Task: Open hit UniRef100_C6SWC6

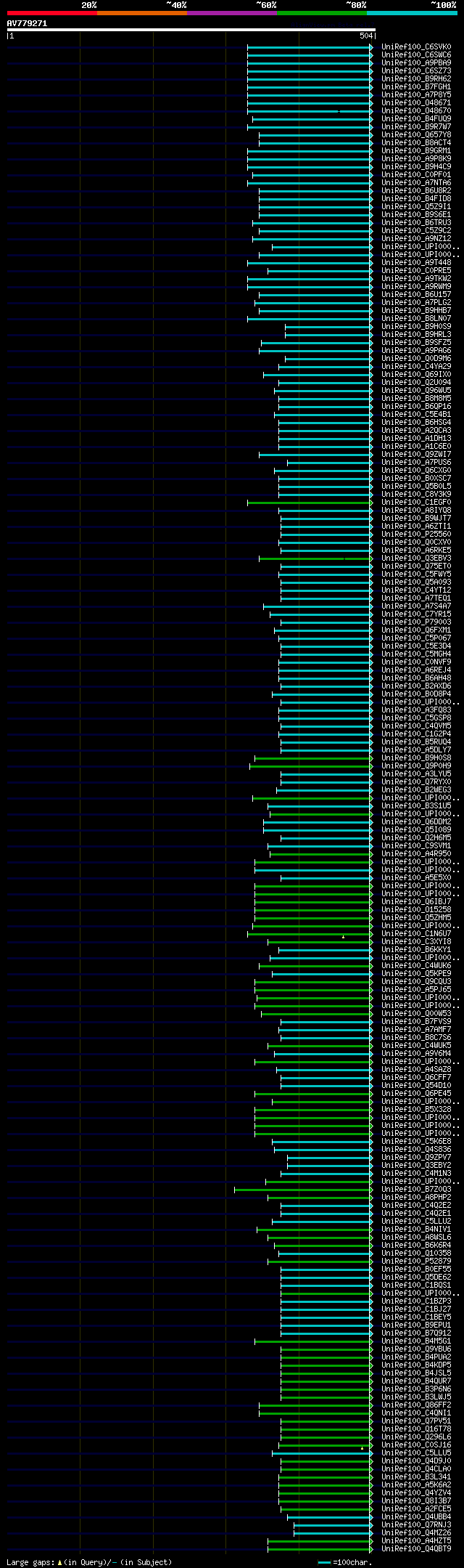Action: [416, 54]
